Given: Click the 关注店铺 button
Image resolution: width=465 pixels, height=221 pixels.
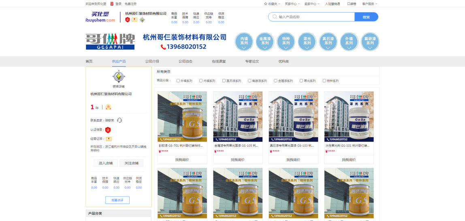Looking at the screenshot, I should pyautogui.click(x=131, y=163).
